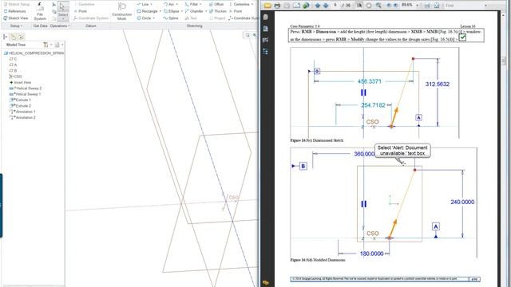Go to previous page in PDF viewer
This screenshot has height=287, width=511.
coord(318,6)
